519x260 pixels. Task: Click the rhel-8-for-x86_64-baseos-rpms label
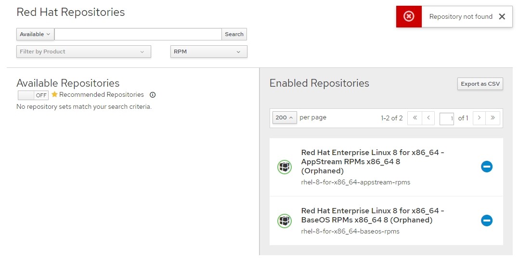(x=350, y=231)
